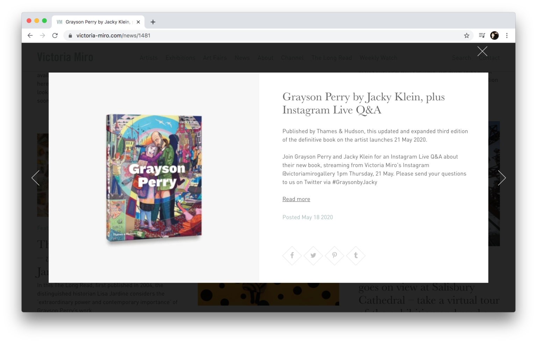Share the post on Twitter
Screen dimensions: 537x343
313,255
